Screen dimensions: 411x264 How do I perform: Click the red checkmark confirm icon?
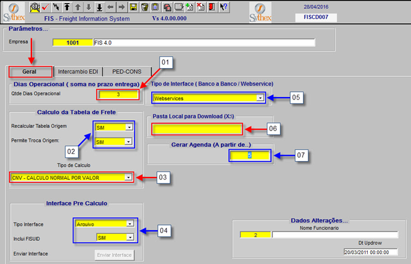click(45, 7)
